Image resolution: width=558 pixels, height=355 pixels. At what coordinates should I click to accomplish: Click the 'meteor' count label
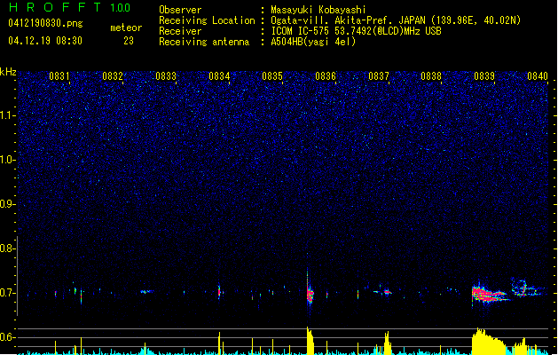(126, 28)
